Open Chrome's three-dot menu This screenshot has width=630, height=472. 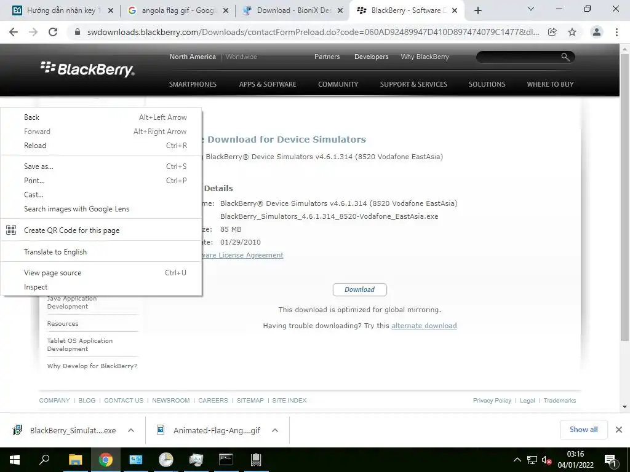(x=616, y=32)
